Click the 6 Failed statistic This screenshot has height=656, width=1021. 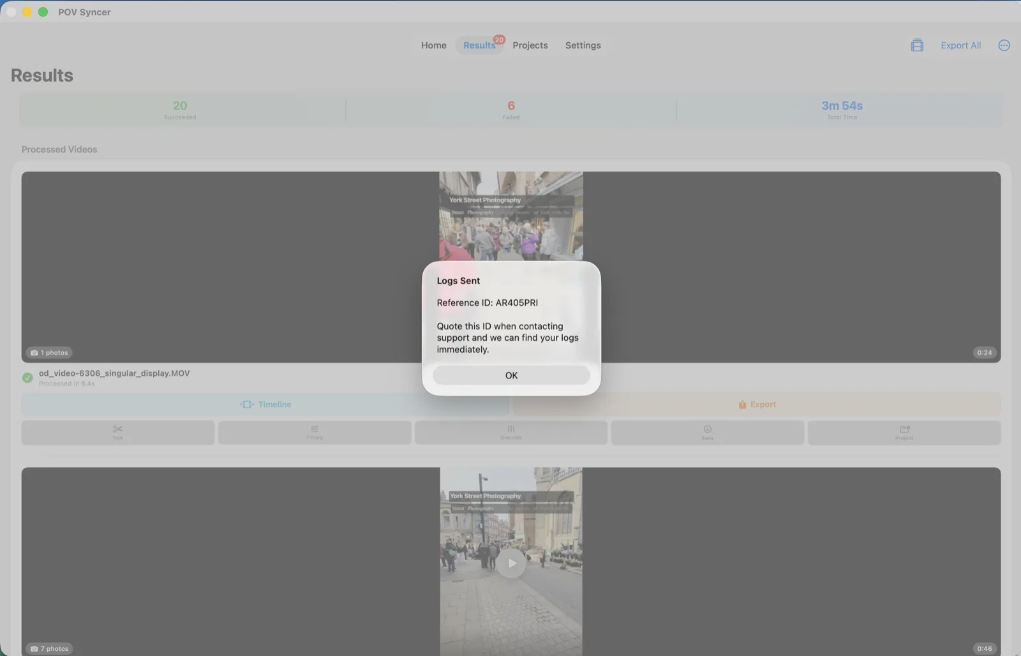tap(511, 110)
